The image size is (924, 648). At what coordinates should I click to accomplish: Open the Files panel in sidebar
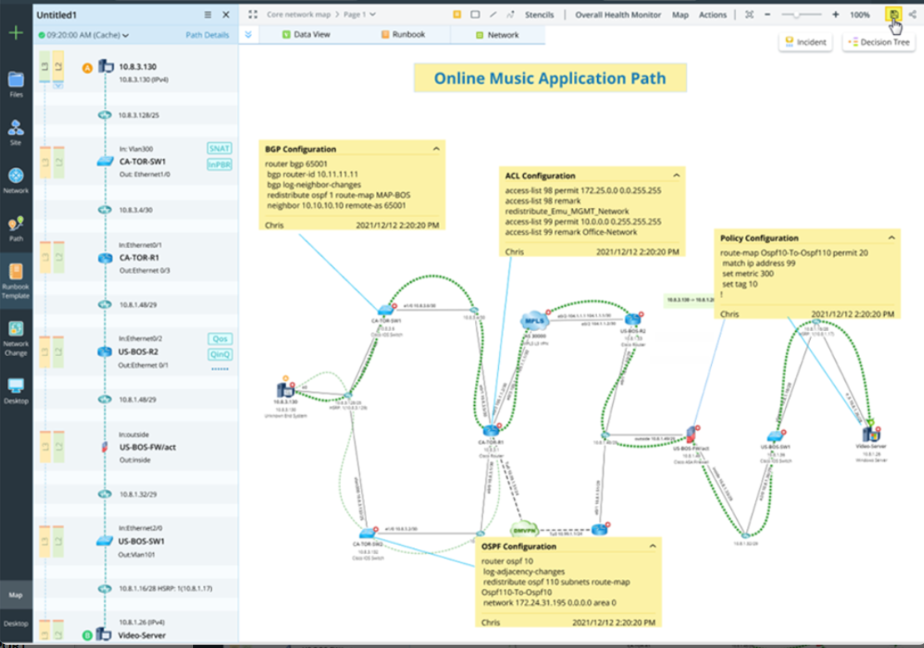click(x=16, y=82)
